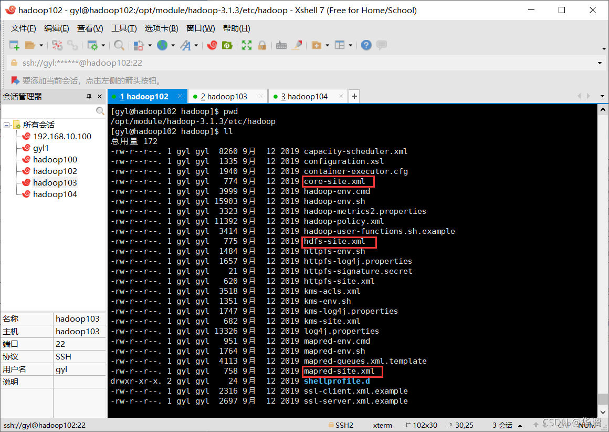Add a new tab with plus button

point(354,96)
